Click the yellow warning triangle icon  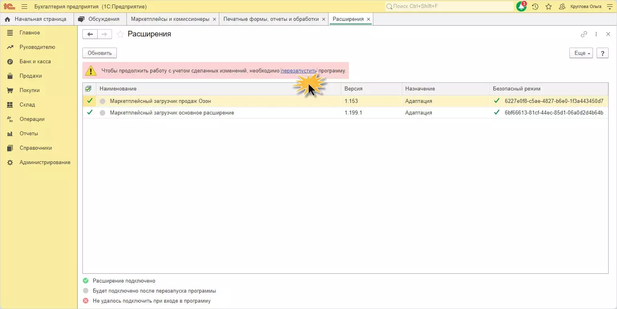pos(91,71)
